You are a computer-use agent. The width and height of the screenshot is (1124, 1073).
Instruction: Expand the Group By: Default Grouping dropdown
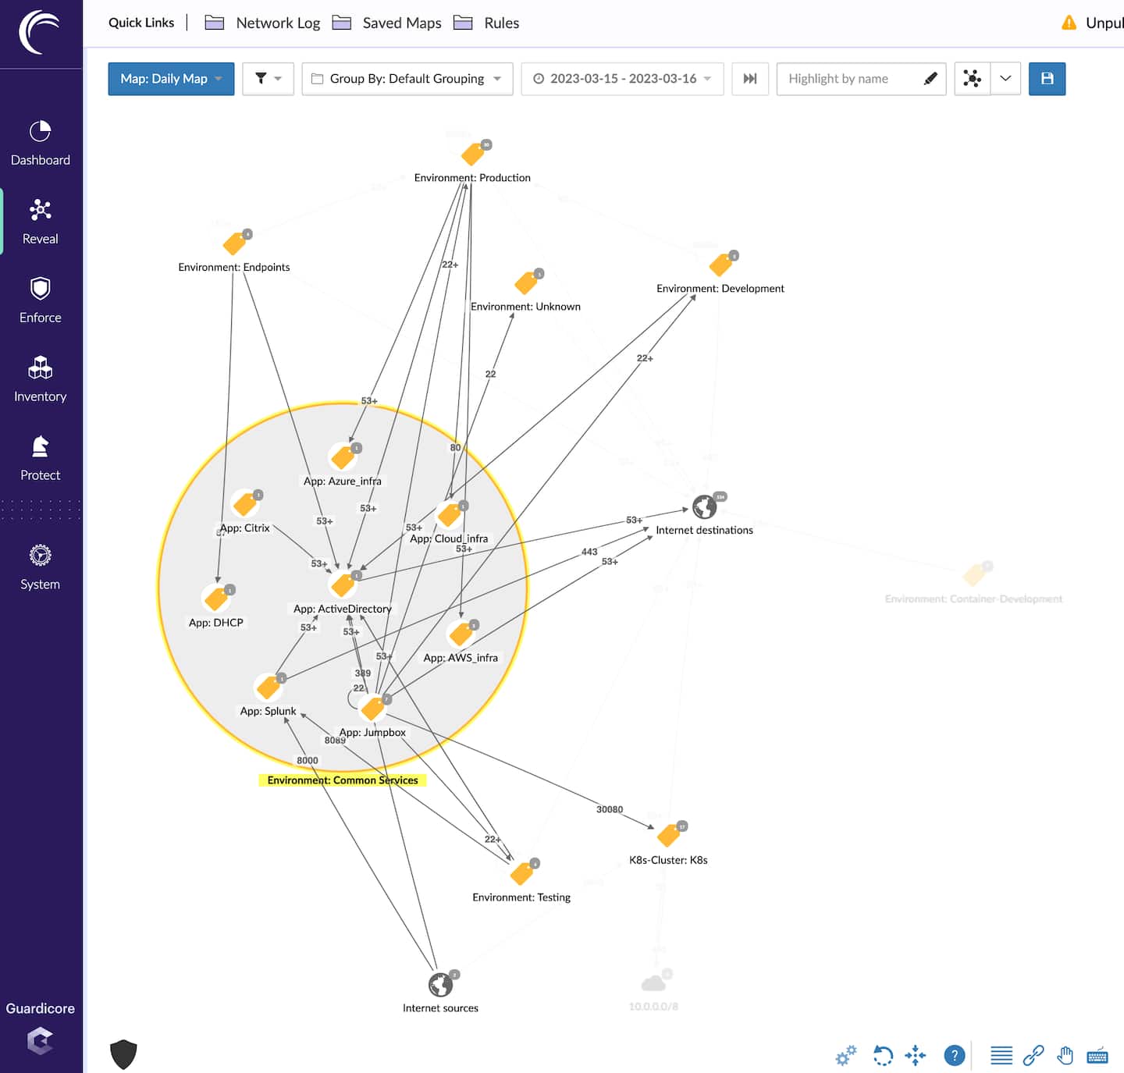point(407,79)
